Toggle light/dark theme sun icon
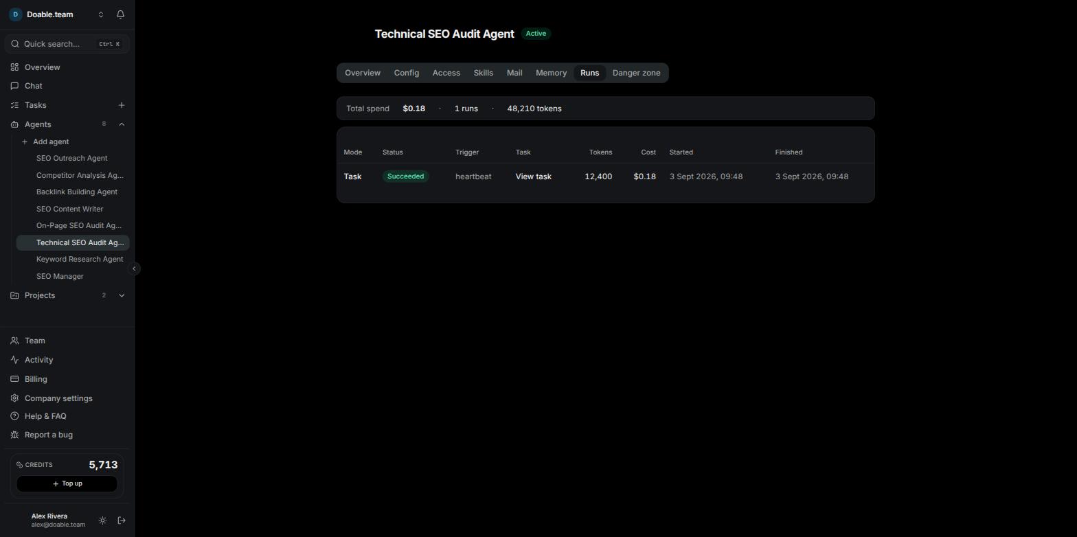The image size is (1077, 537). [x=102, y=521]
